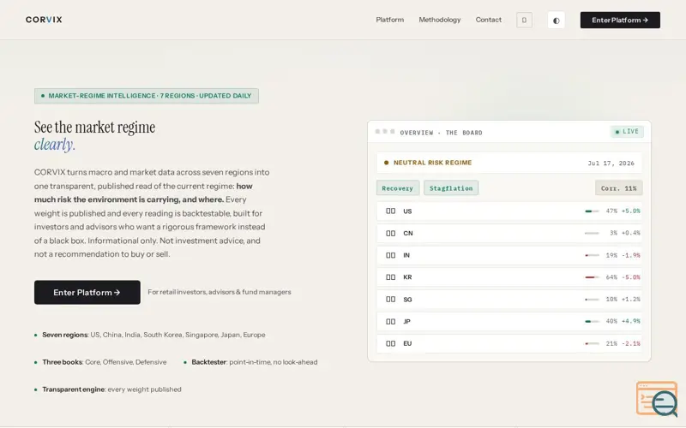686x428 pixels.
Task: Click the Three books bullet text
Action: coord(104,362)
